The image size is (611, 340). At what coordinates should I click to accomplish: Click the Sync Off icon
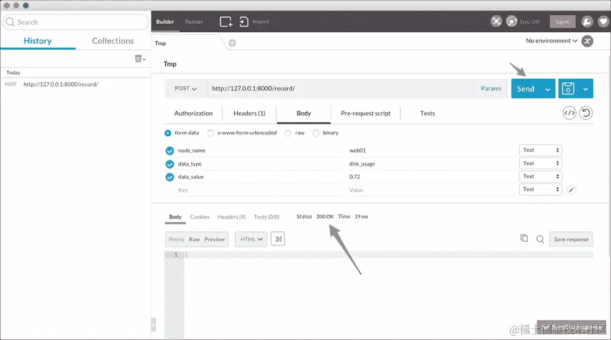click(x=511, y=21)
